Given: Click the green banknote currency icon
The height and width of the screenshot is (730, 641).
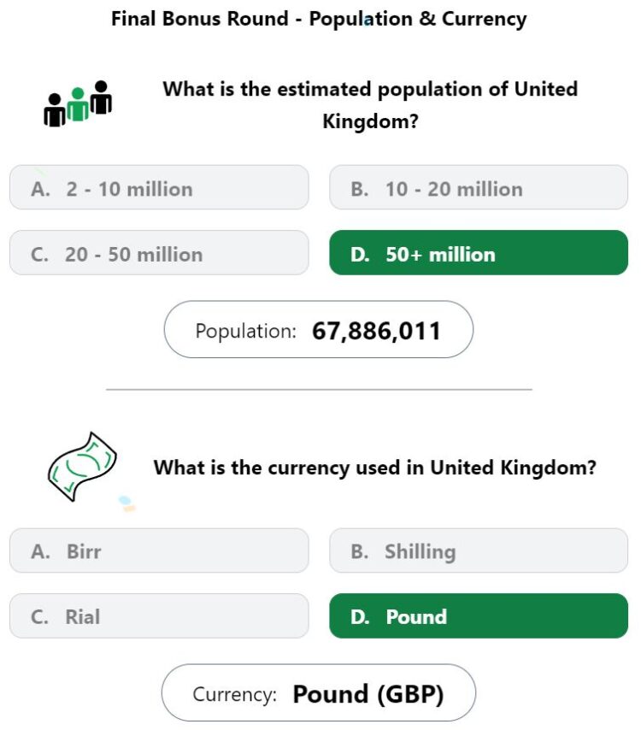Looking at the screenshot, I should (82, 466).
